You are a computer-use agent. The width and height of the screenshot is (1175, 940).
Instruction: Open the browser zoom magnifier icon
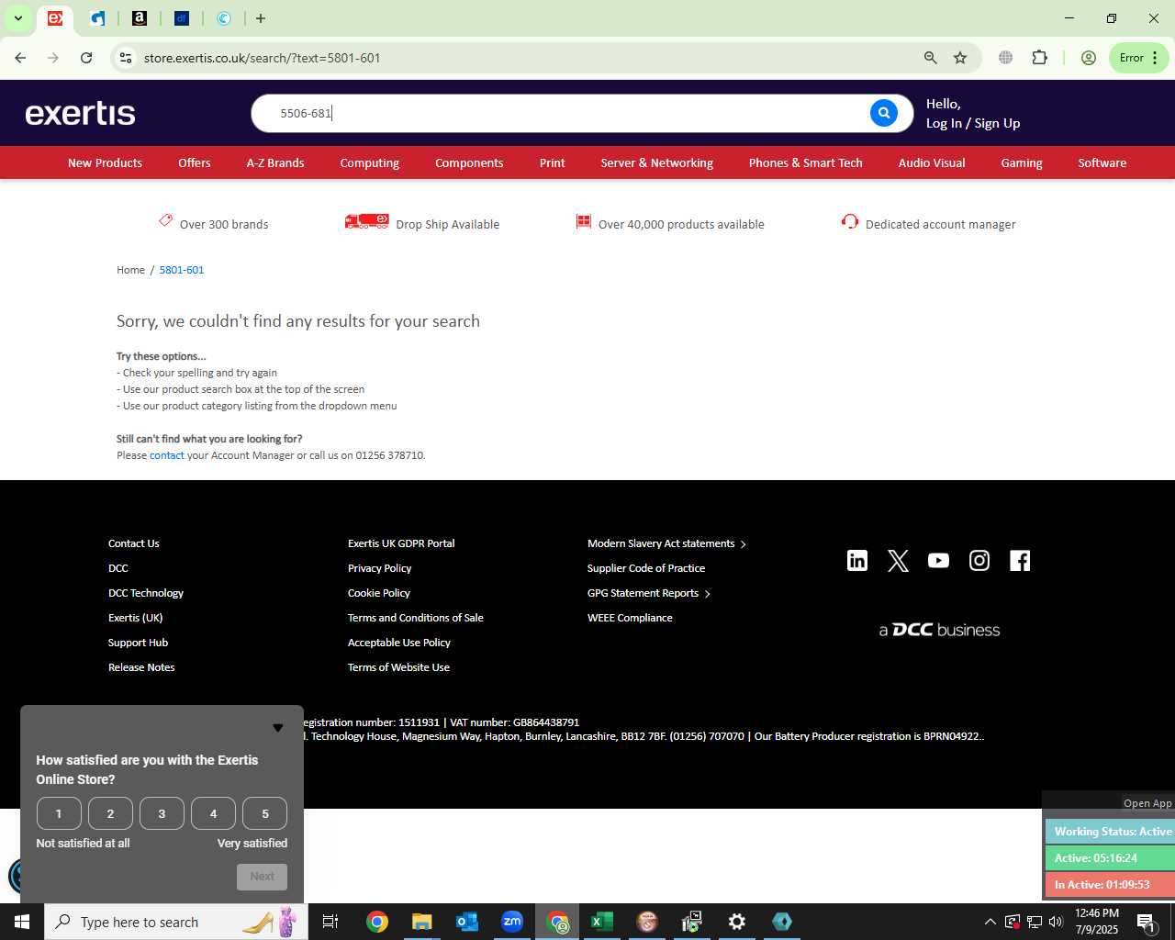click(931, 58)
